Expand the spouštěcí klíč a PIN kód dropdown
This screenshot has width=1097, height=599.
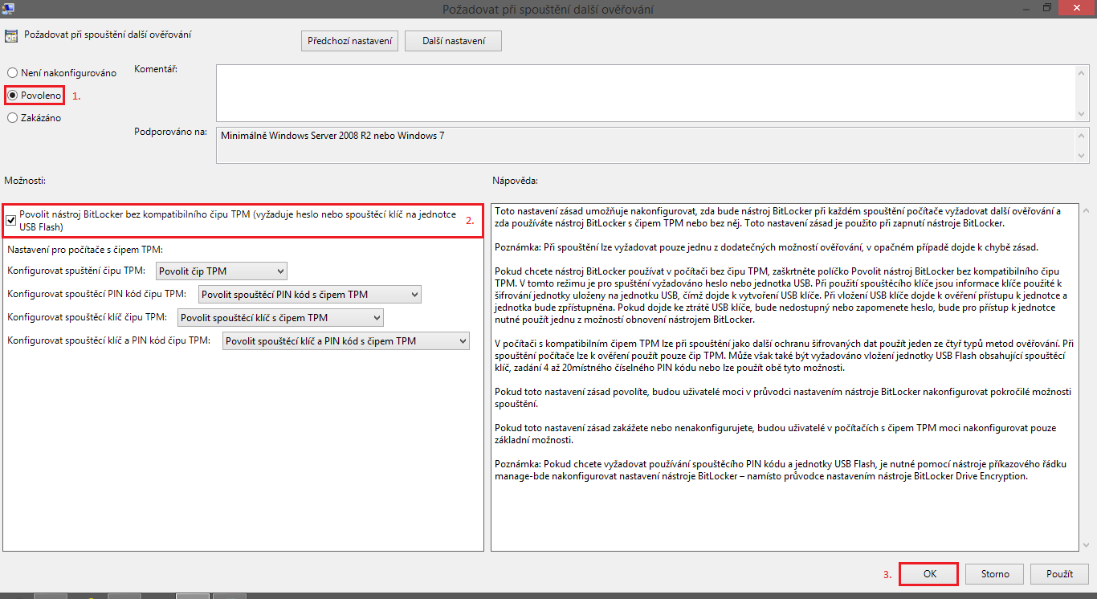coord(463,340)
